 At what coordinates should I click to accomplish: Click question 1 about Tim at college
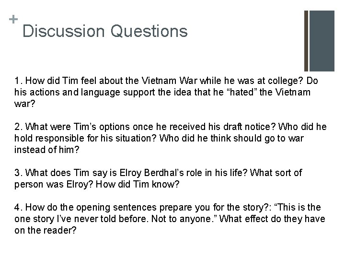click(166, 92)
